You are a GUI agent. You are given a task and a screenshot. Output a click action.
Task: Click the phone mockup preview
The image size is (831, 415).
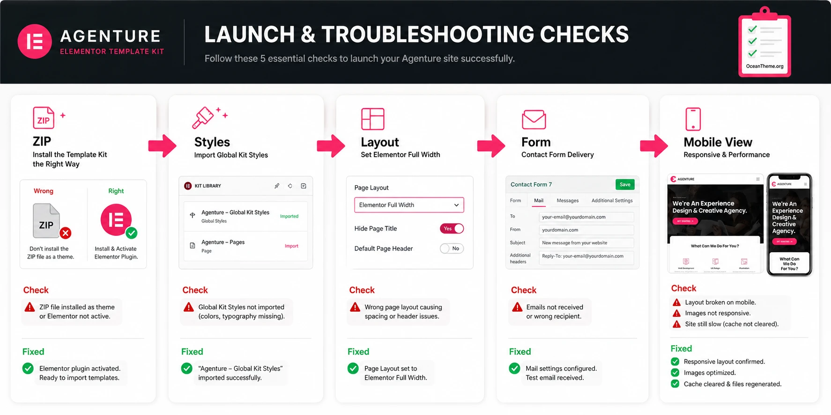click(x=789, y=225)
